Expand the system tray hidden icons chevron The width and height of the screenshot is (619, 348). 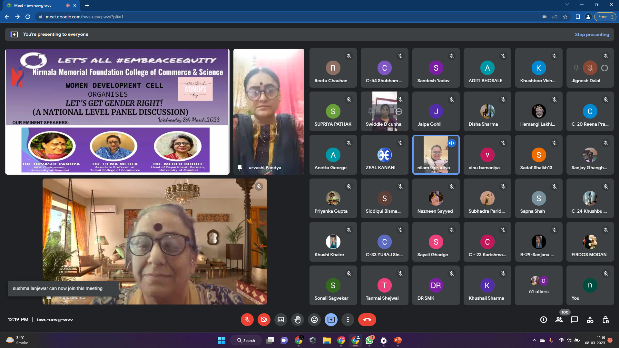click(x=534, y=340)
